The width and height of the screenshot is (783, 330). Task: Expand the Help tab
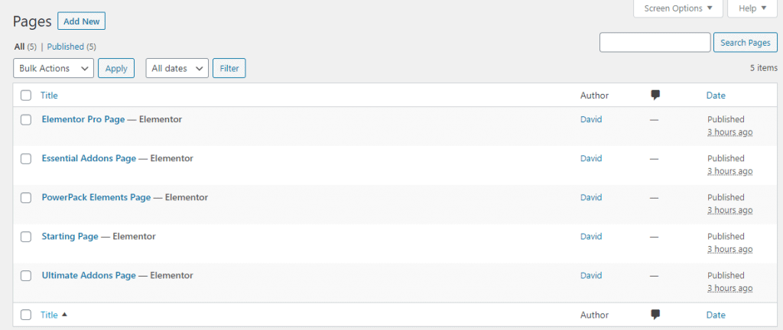tap(752, 8)
